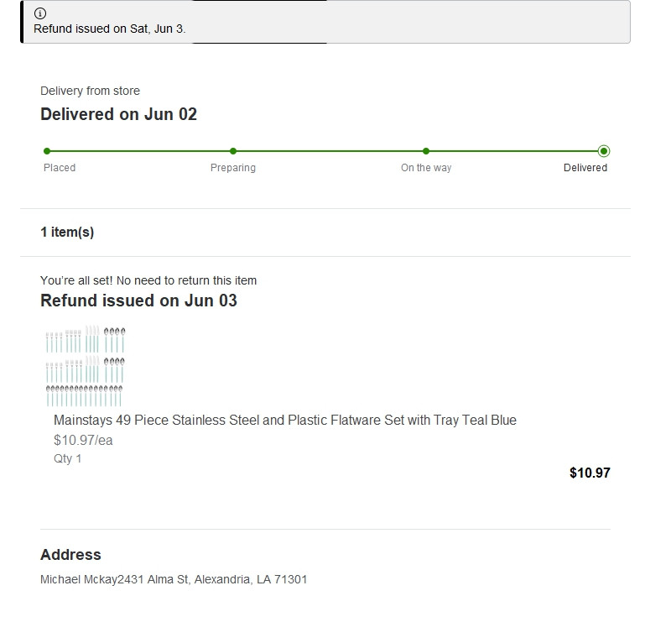Open the flatware set product thumbnail
671x643 pixels.
click(86, 366)
